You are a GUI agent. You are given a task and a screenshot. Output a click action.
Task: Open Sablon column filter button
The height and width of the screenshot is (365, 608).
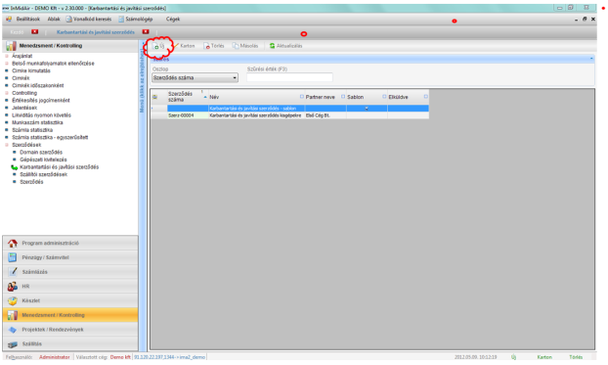coord(384,96)
